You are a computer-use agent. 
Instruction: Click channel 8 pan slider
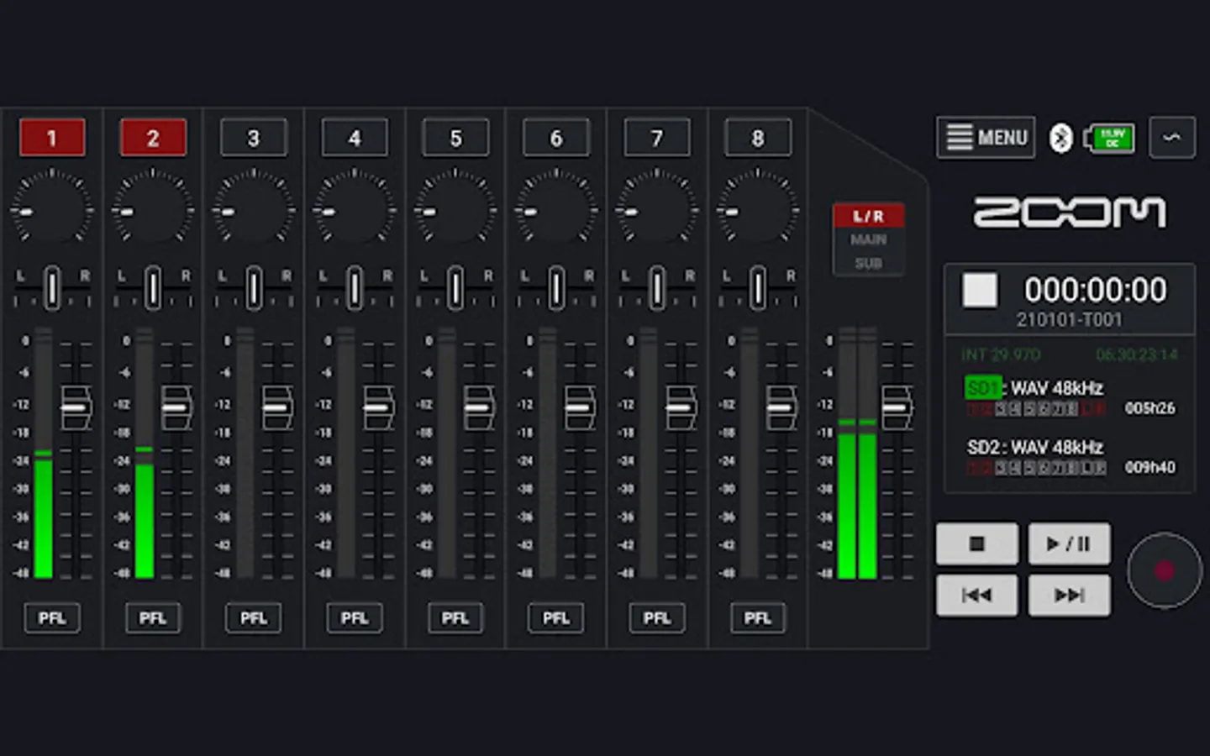pos(758,288)
